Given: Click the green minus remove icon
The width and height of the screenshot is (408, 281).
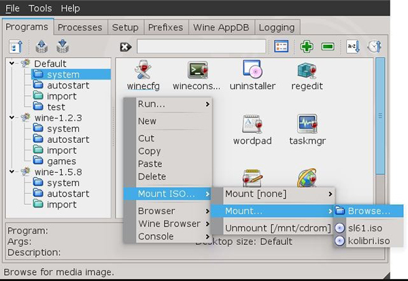Looking at the screenshot, I should pyautogui.click(x=328, y=47).
